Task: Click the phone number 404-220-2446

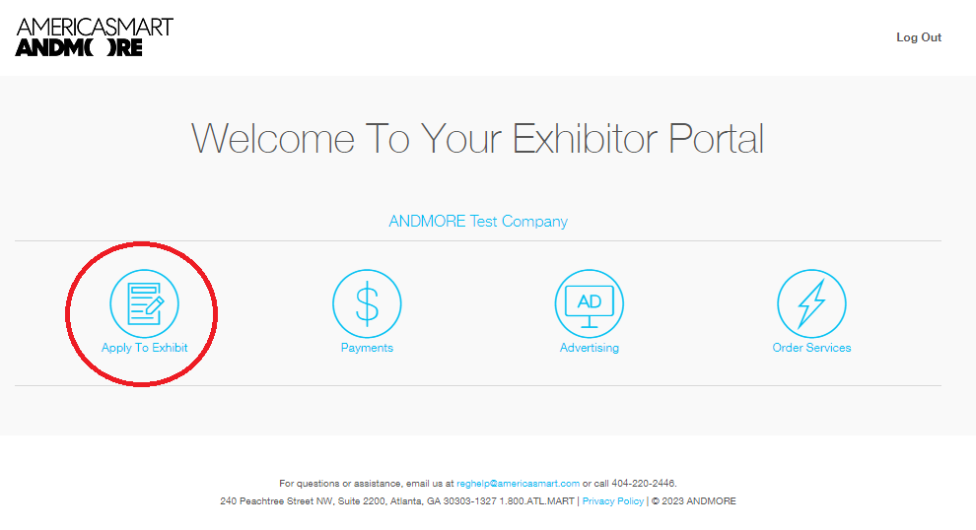Action: pos(643,484)
